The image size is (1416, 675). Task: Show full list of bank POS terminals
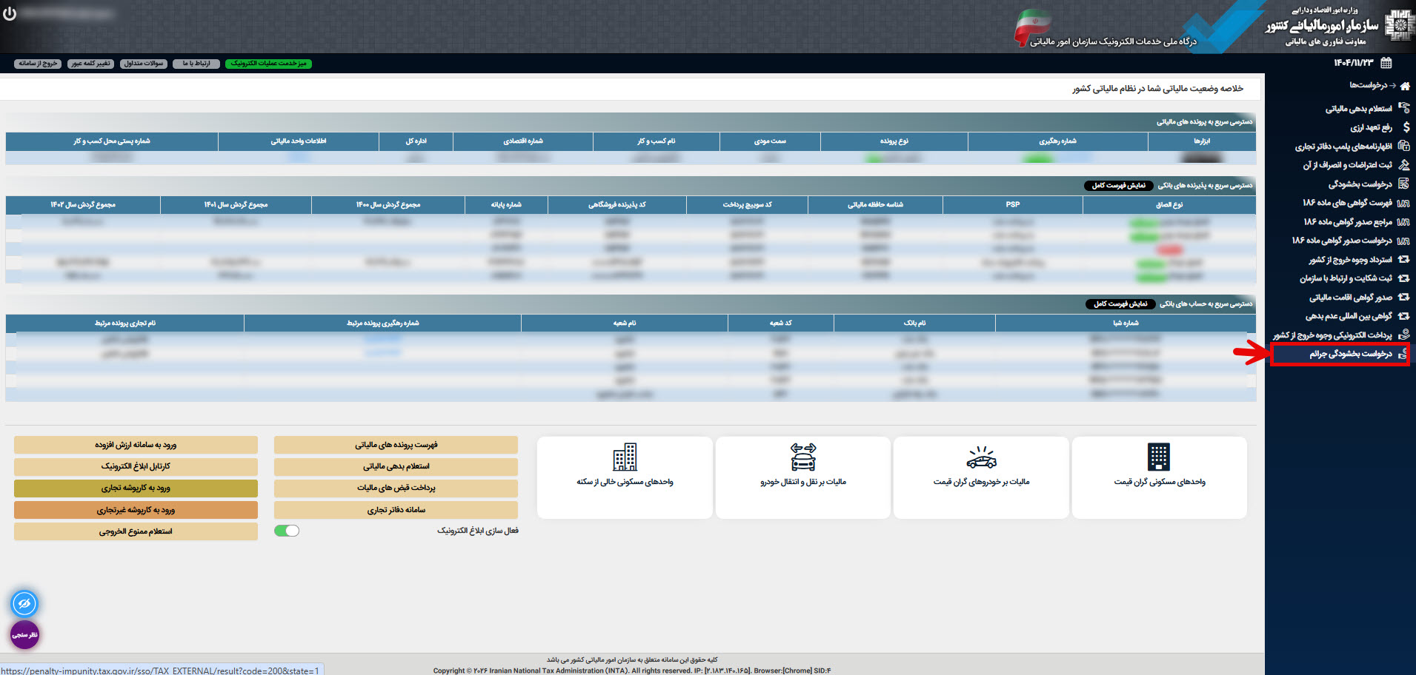click(1119, 186)
